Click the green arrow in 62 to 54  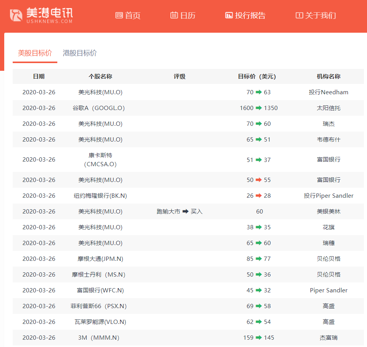(259, 322)
